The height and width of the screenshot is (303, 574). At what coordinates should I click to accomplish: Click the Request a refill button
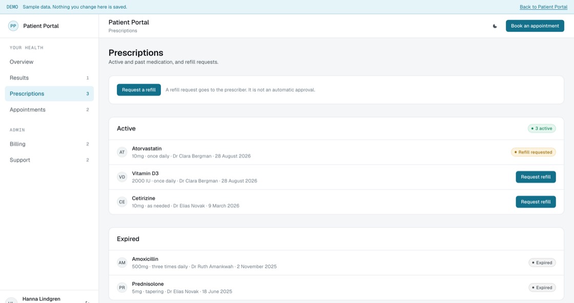(x=139, y=90)
